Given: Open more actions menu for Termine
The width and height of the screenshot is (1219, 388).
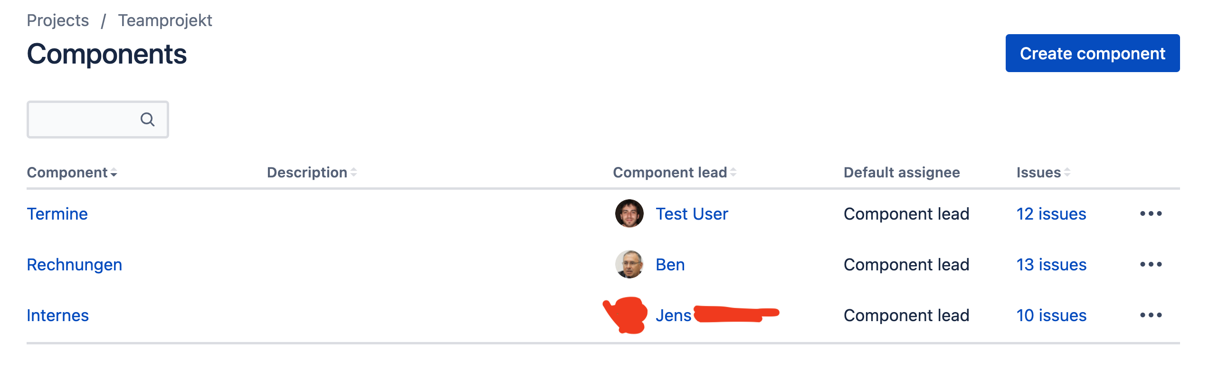Looking at the screenshot, I should tap(1151, 214).
